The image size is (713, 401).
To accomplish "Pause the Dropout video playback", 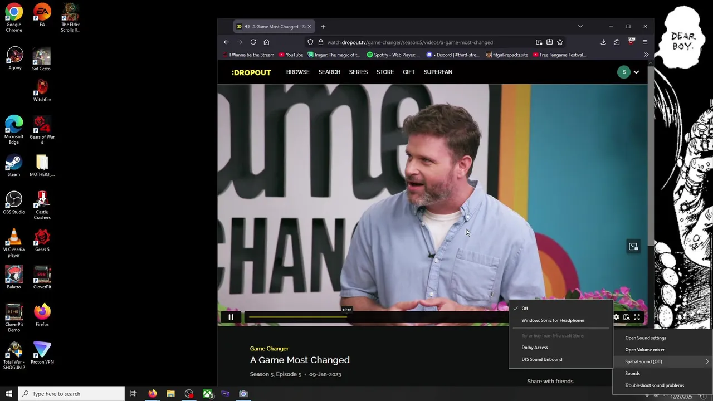I will point(231,317).
